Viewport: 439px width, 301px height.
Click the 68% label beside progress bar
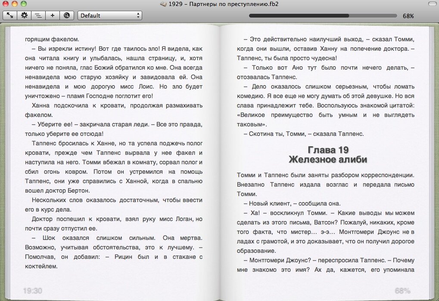[408, 16]
